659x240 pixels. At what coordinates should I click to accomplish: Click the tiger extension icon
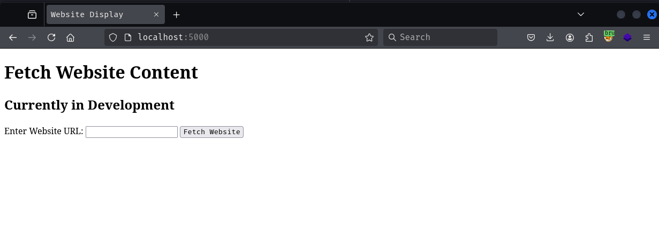609,37
